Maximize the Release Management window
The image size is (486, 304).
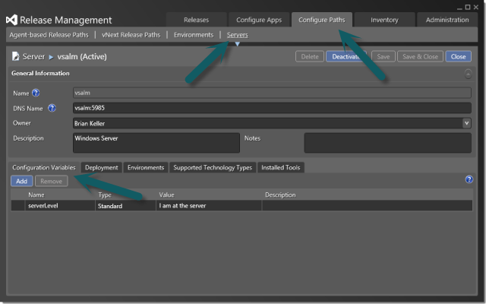(468, 7)
